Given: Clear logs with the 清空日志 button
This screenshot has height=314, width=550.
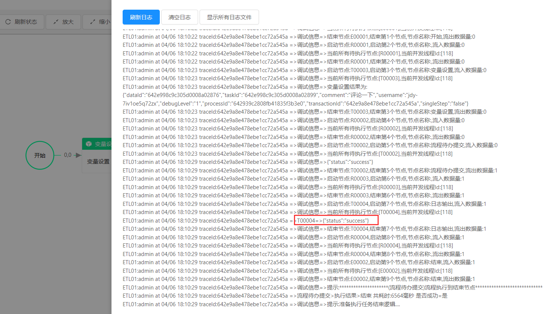Looking at the screenshot, I should 179,17.
